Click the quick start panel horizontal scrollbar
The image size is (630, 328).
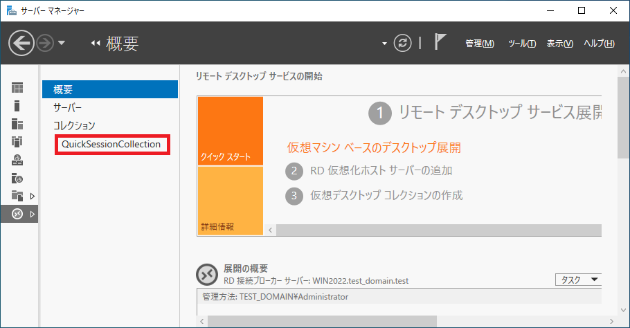pos(439,230)
